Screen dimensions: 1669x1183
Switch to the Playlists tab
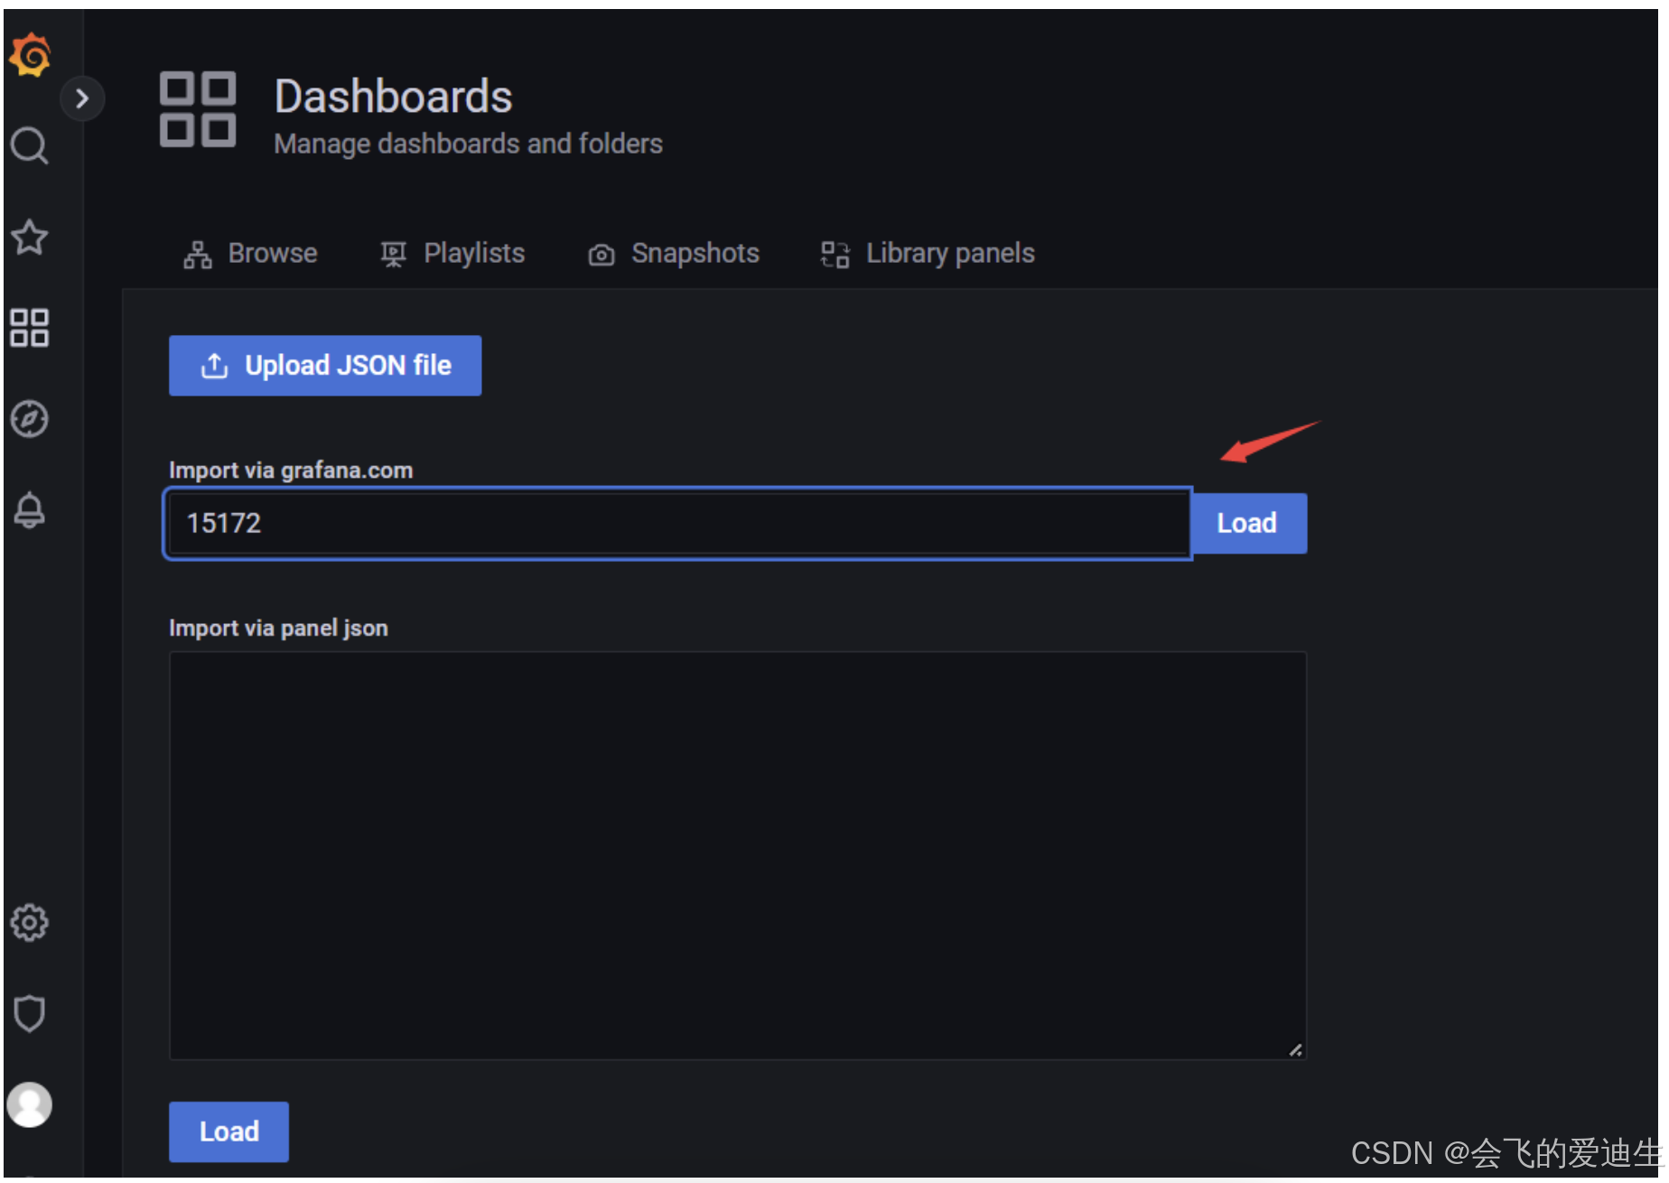point(452,254)
